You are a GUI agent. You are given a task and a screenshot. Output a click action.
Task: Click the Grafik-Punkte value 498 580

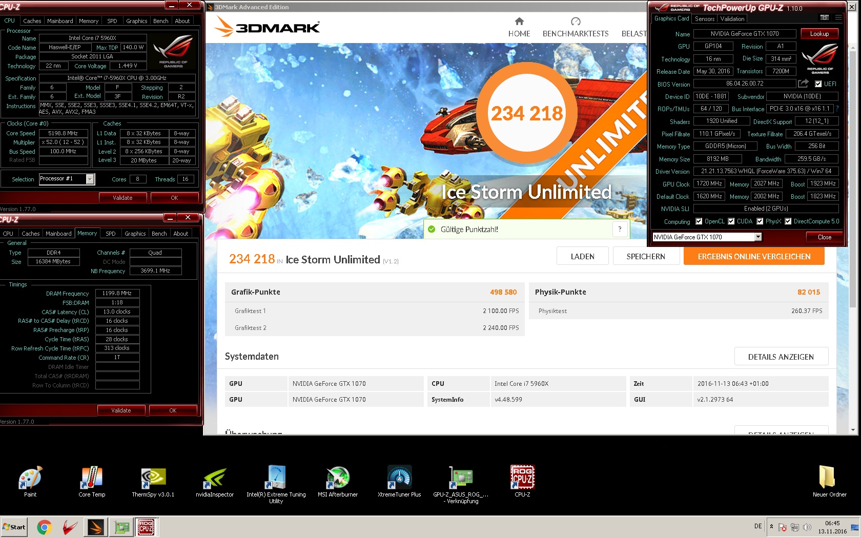[503, 292]
